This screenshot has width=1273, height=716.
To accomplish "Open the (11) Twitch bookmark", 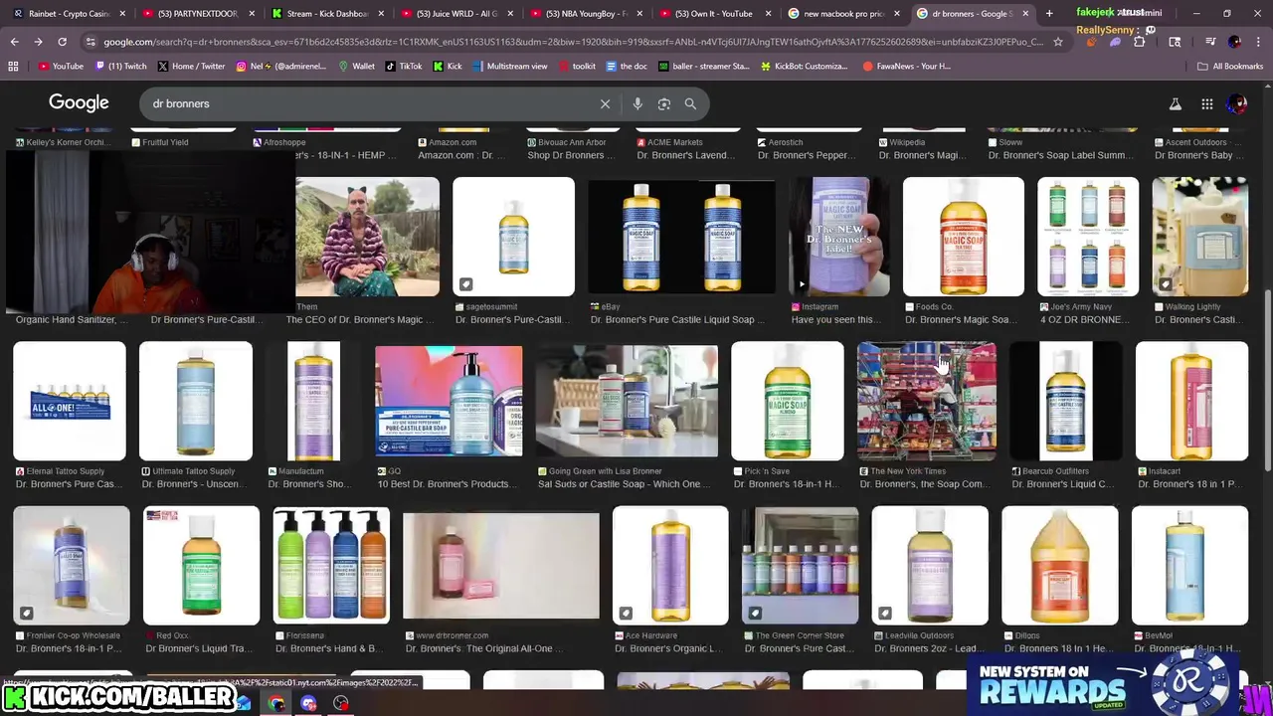I will coord(120,66).
